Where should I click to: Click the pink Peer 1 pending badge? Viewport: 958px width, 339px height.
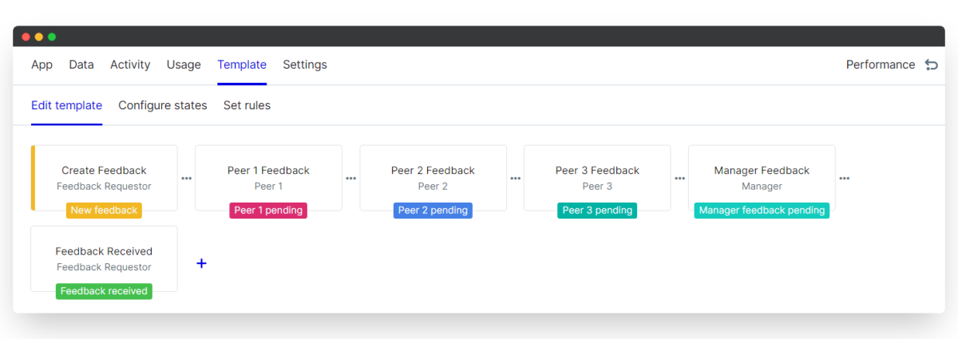tap(268, 211)
